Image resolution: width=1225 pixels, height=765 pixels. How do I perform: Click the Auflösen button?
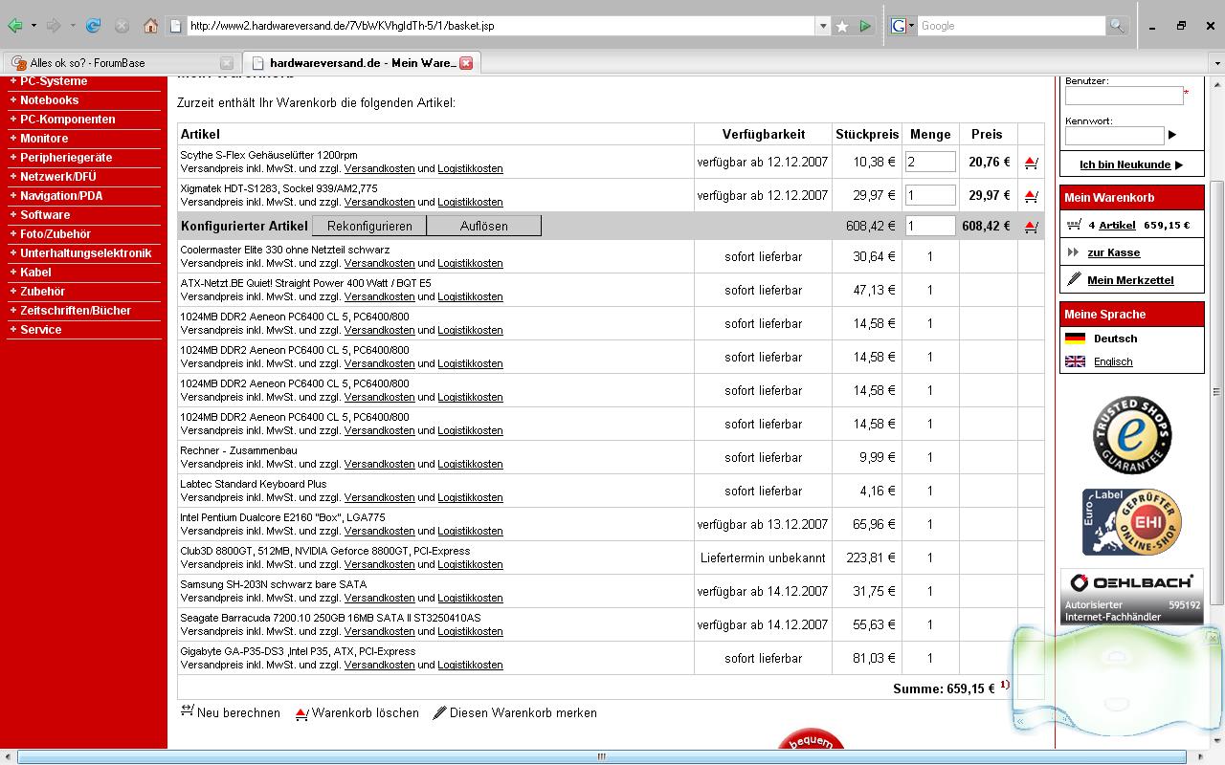click(x=484, y=226)
